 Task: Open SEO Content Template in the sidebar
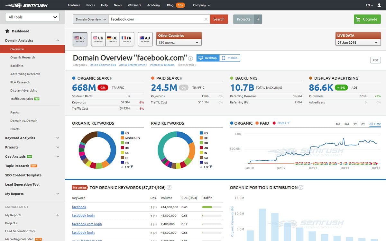[23, 175]
